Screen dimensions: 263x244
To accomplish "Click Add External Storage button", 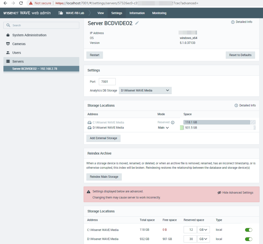I will 103,138.
